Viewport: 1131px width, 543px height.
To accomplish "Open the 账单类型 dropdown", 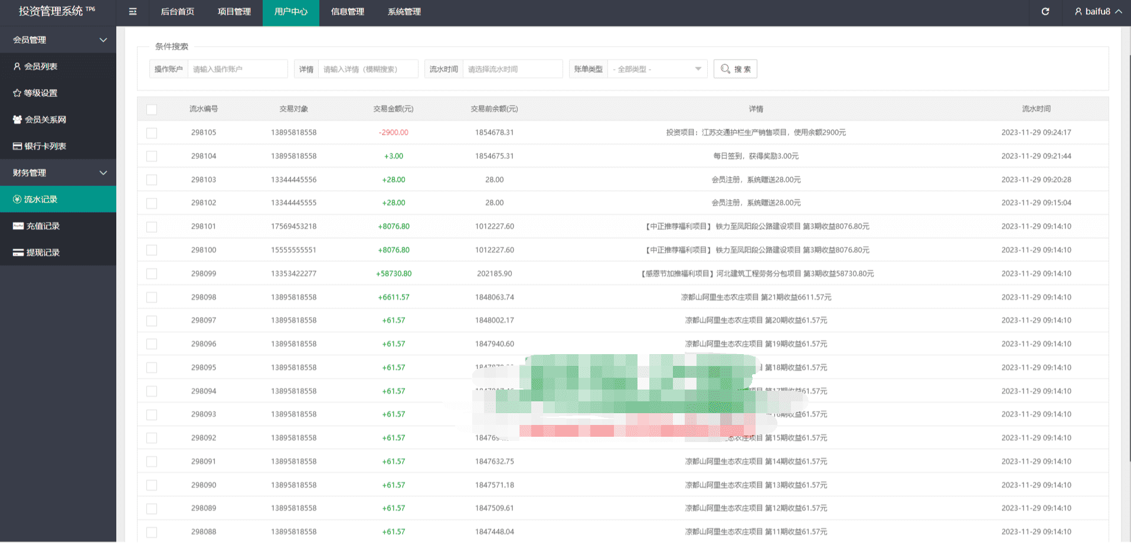I will pyautogui.click(x=656, y=69).
